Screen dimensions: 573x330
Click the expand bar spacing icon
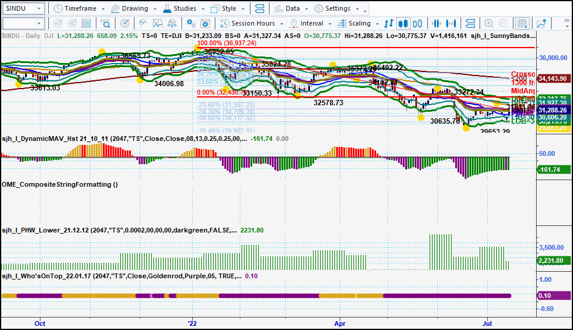(x=451, y=23)
